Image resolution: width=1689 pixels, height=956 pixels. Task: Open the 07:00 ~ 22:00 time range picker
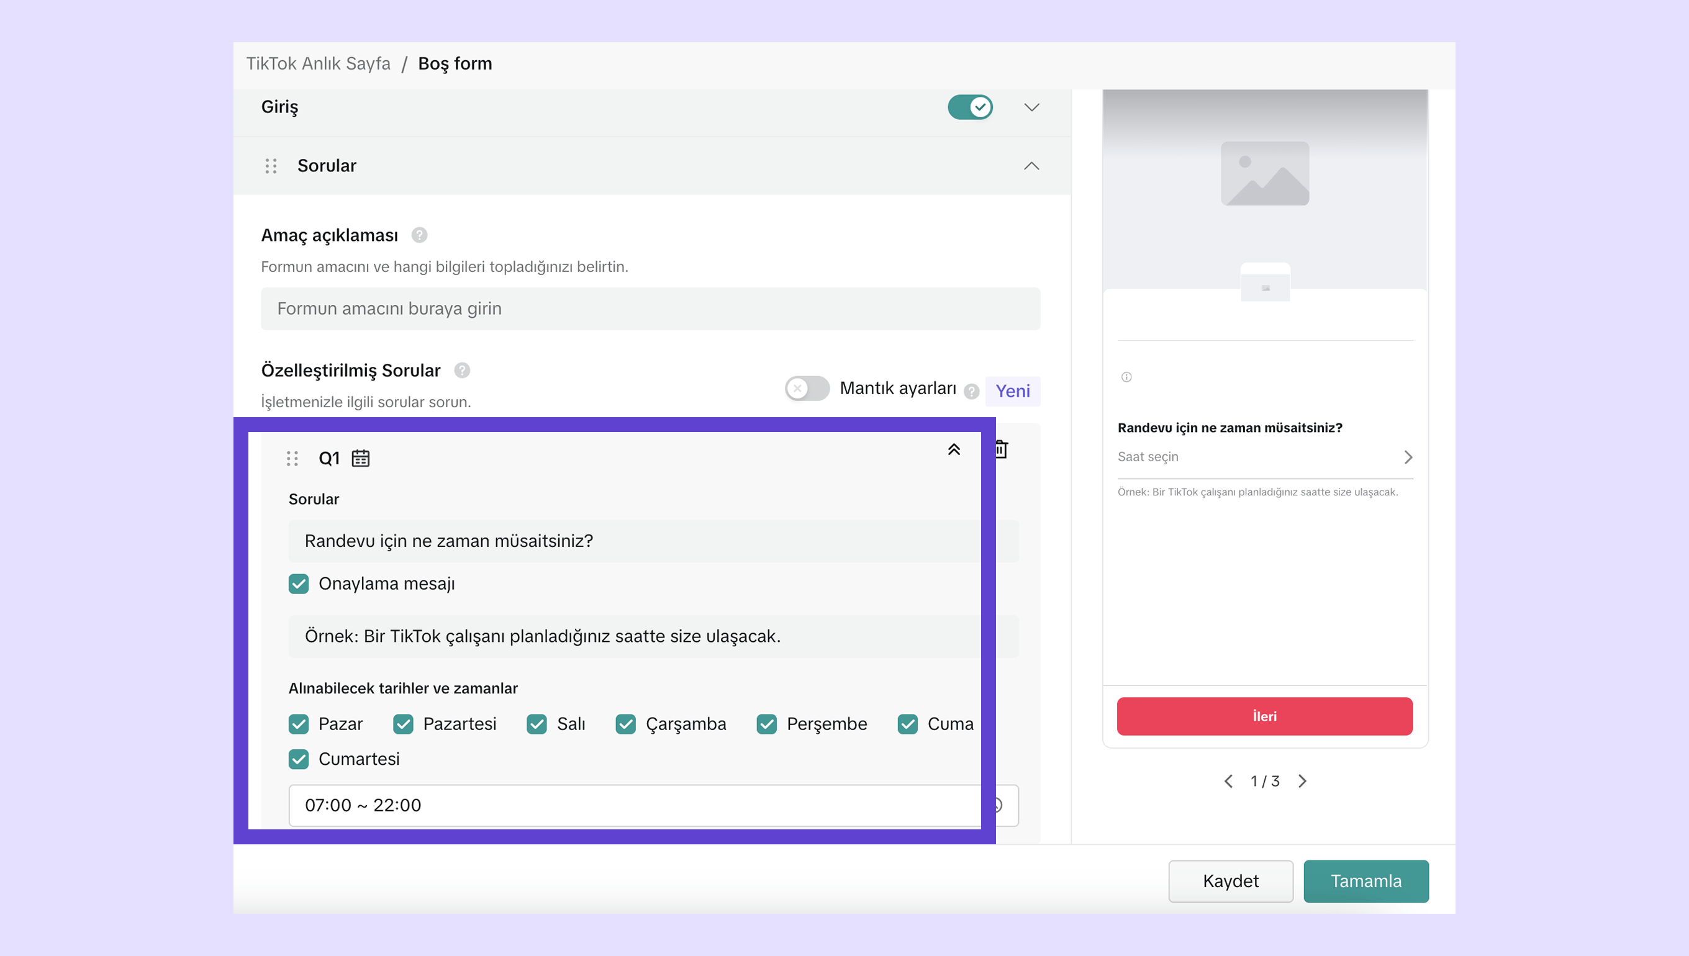coord(653,806)
